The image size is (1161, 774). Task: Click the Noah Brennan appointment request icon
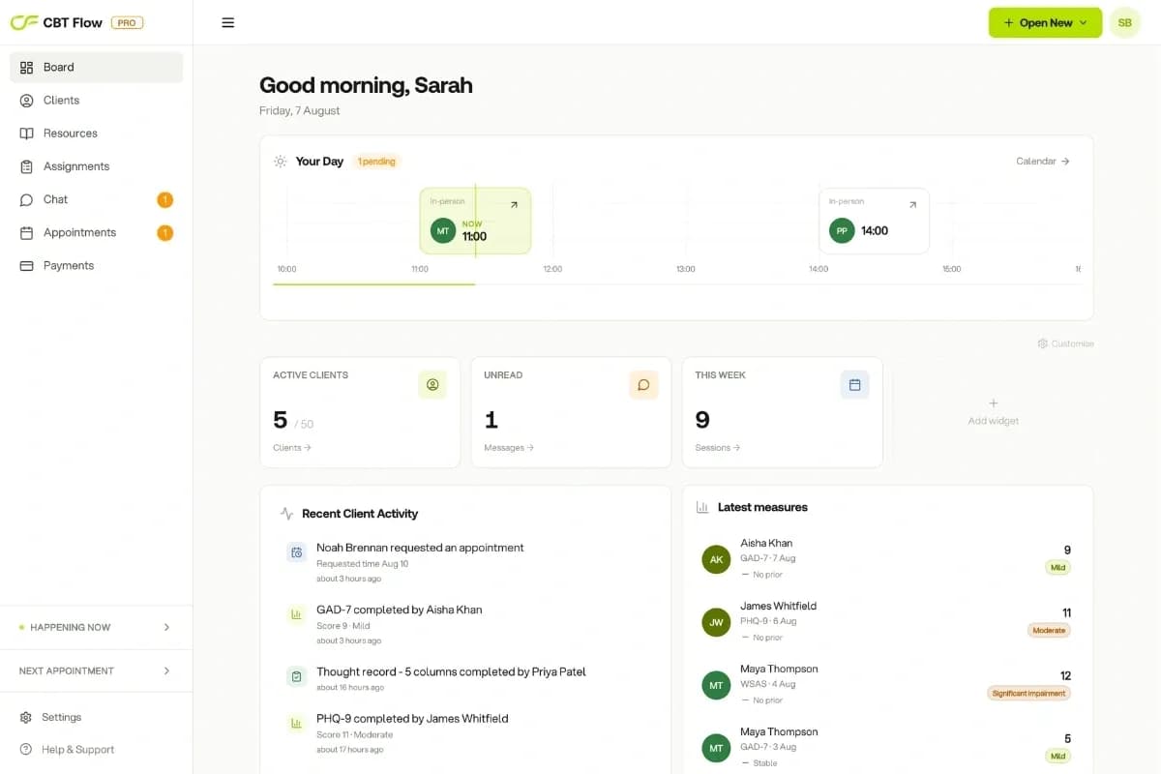[x=296, y=552]
